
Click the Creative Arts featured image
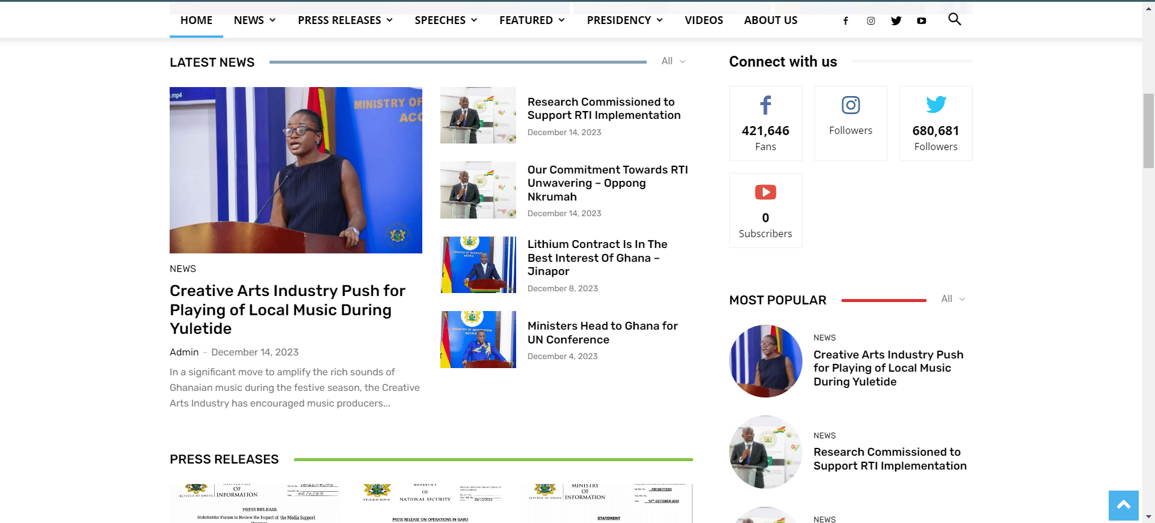(x=296, y=170)
